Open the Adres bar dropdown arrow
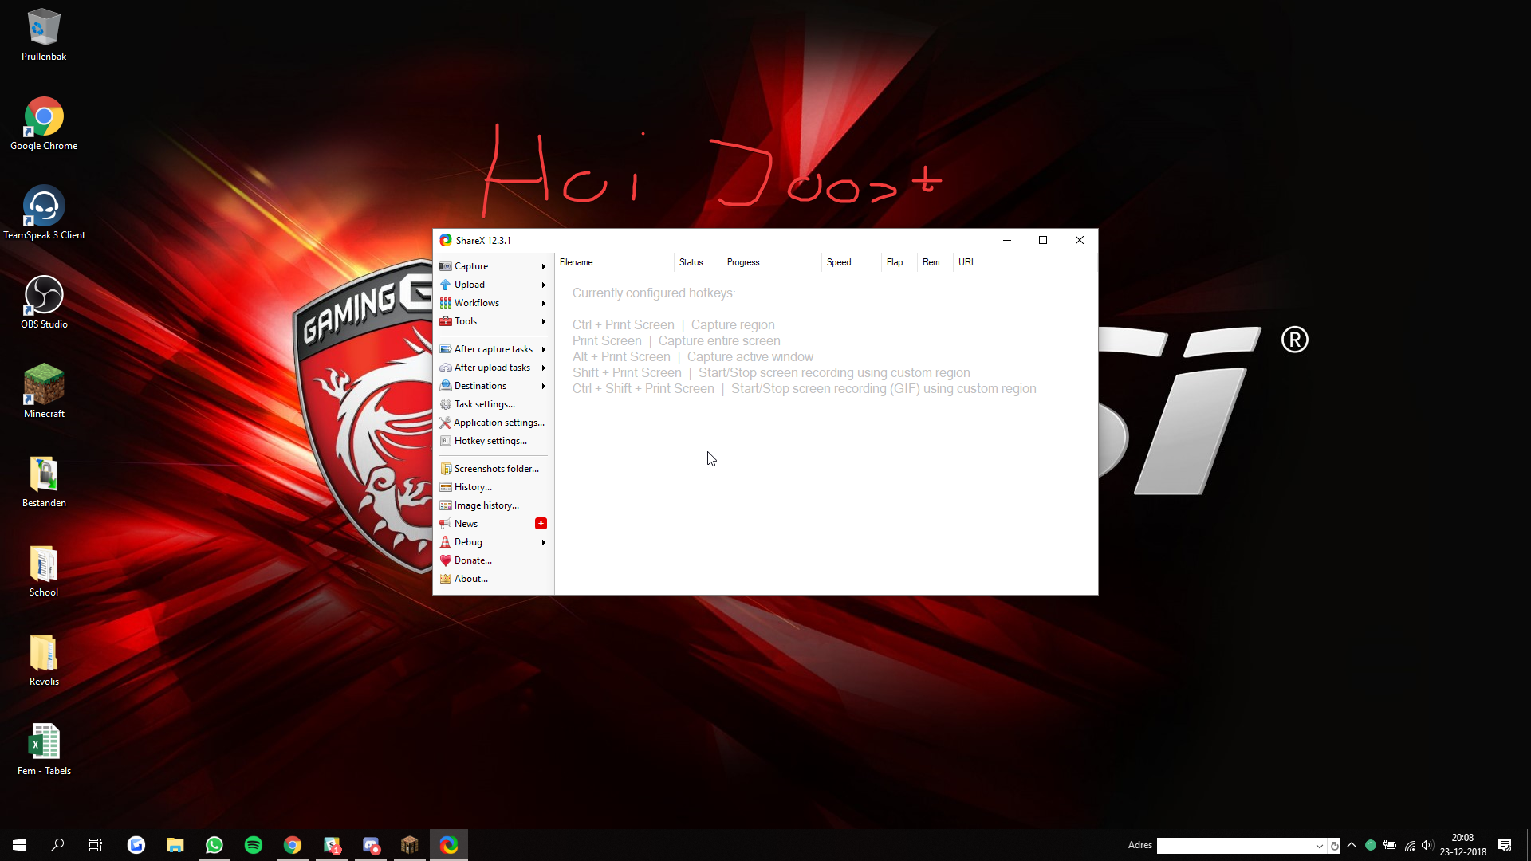 [x=1319, y=846]
